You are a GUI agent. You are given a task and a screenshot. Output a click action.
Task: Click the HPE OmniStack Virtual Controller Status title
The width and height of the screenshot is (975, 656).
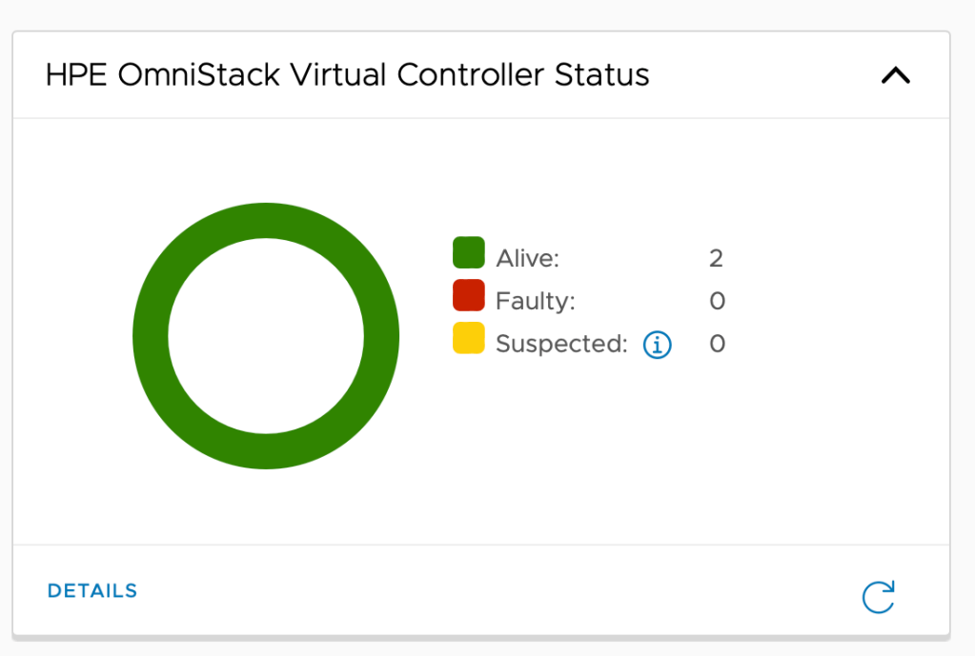click(x=347, y=75)
